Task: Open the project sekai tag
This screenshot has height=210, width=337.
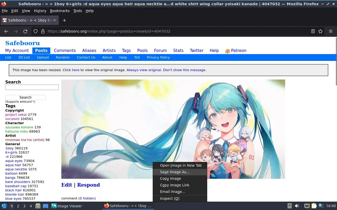Action: pyautogui.click(x=16, y=115)
